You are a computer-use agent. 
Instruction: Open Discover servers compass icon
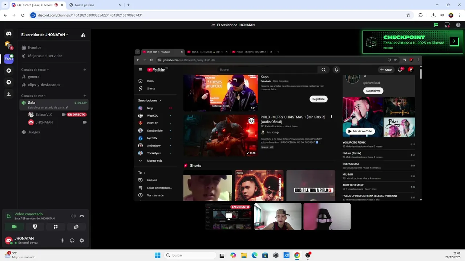pos(9,82)
